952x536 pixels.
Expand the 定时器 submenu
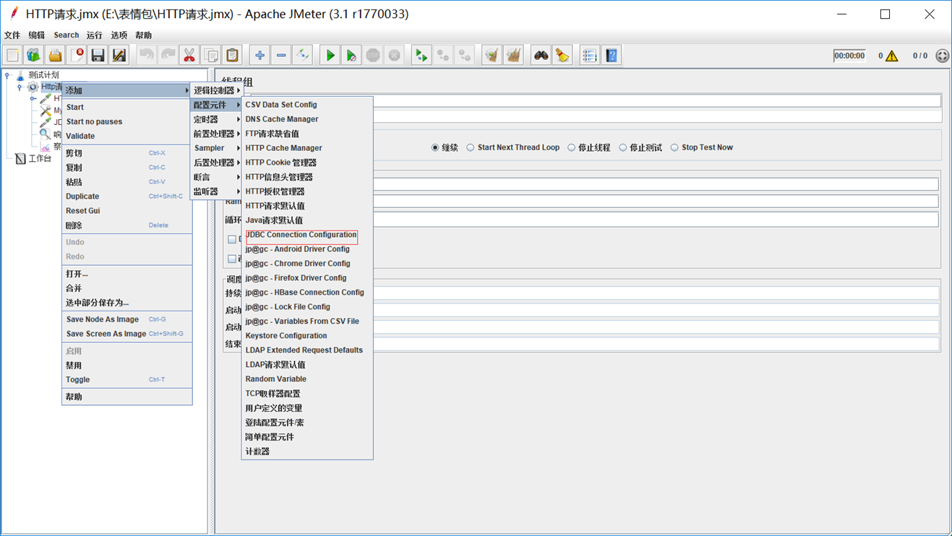pos(216,119)
